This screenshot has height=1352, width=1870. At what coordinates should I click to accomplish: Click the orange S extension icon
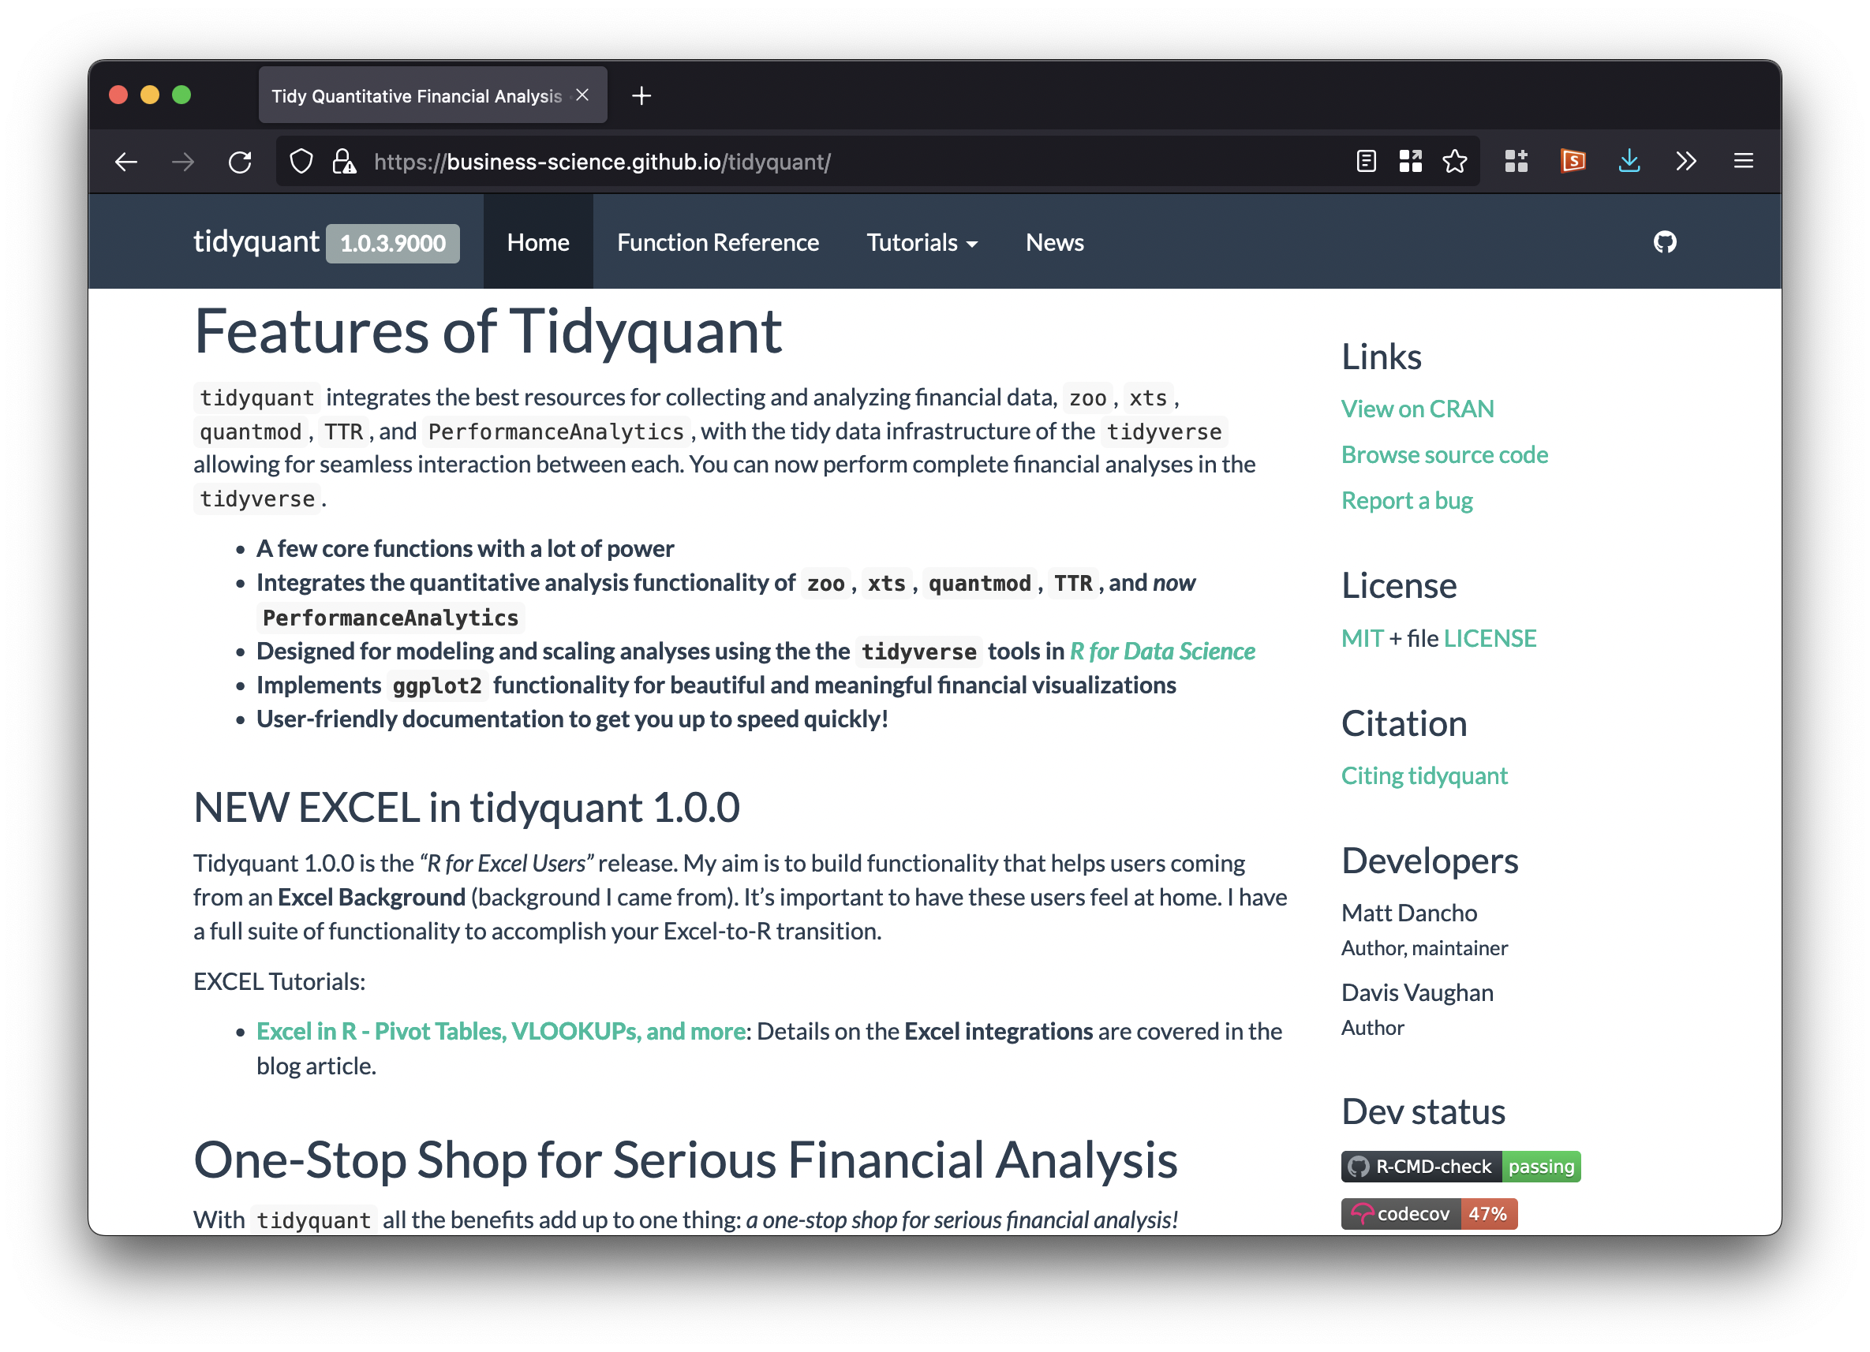(x=1573, y=161)
